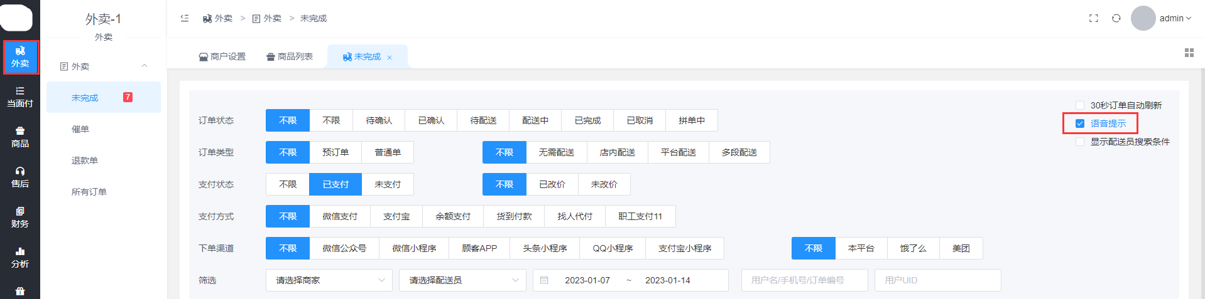The width and height of the screenshot is (1205, 299).
Task: Filter by 店内配送 delivery type
Action: (618, 152)
